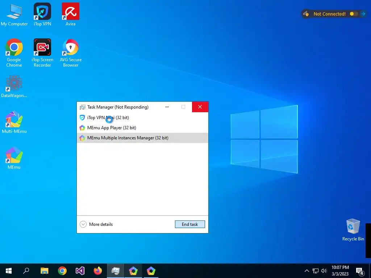The width and height of the screenshot is (371, 278).
Task: Open the Windows Start menu
Action: click(x=9, y=271)
